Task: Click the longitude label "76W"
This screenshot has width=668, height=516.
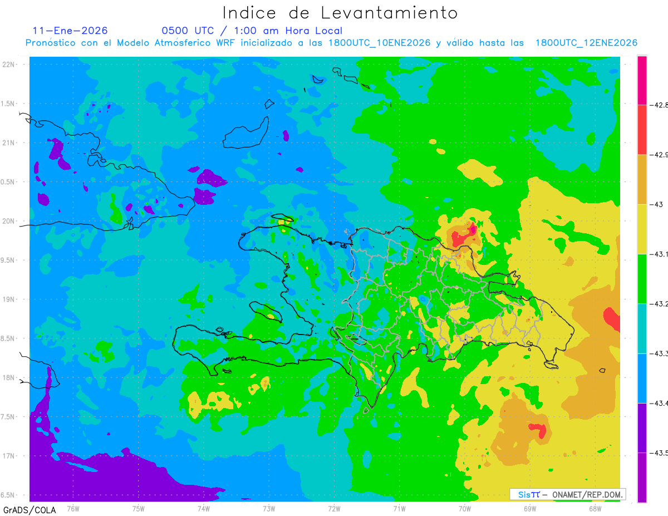Action: [73, 508]
